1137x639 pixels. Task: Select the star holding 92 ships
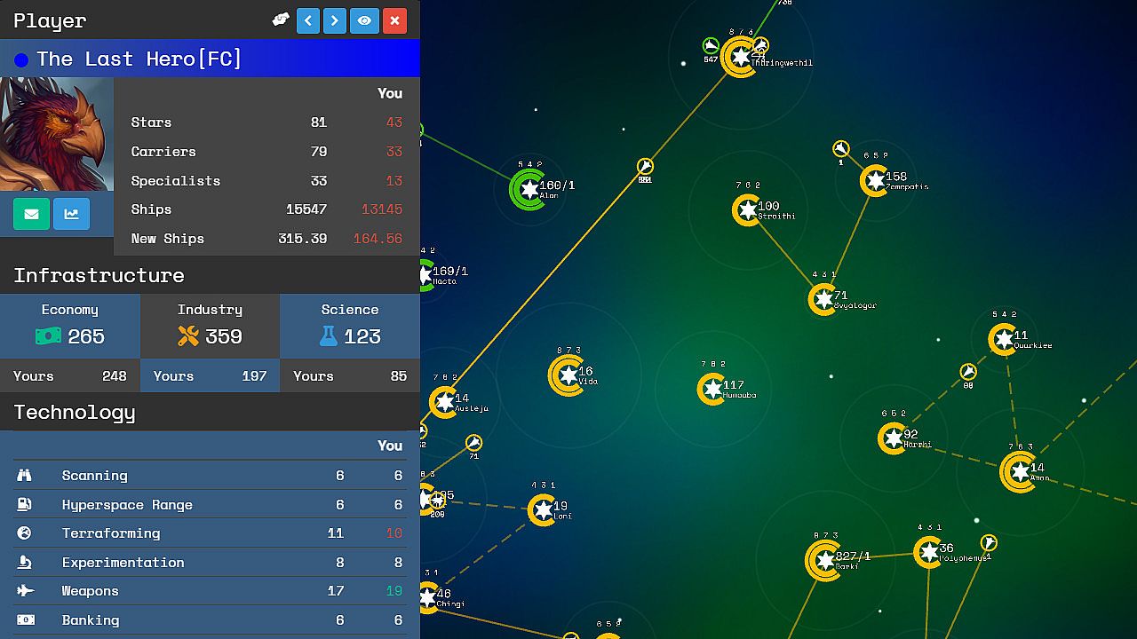pos(893,438)
